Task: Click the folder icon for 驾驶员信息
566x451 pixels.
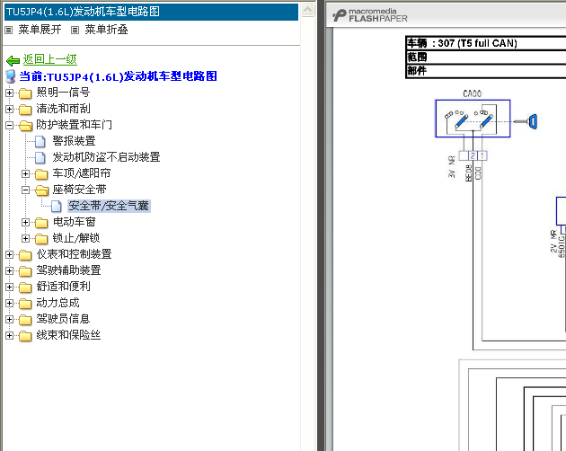Action: (25, 320)
